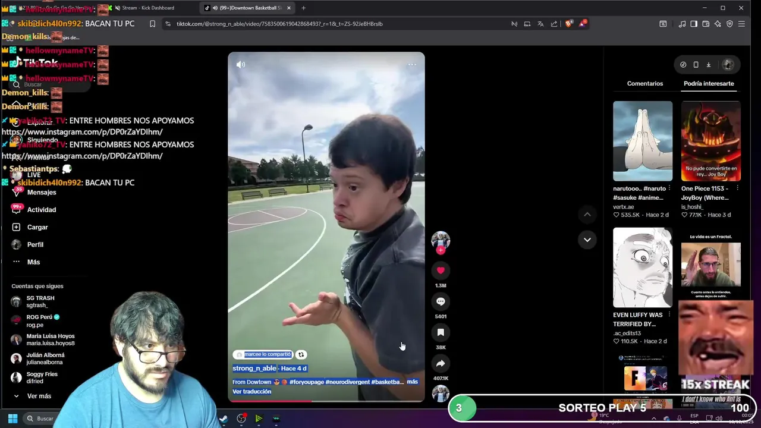
Task: Toggle the browser sidebar panel
Action: [694, 24]
